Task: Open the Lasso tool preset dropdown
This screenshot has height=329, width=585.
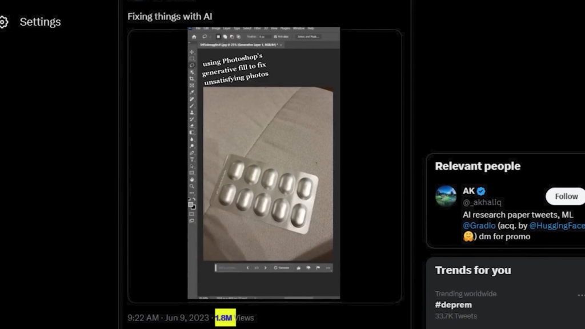Action: (210, 37)
